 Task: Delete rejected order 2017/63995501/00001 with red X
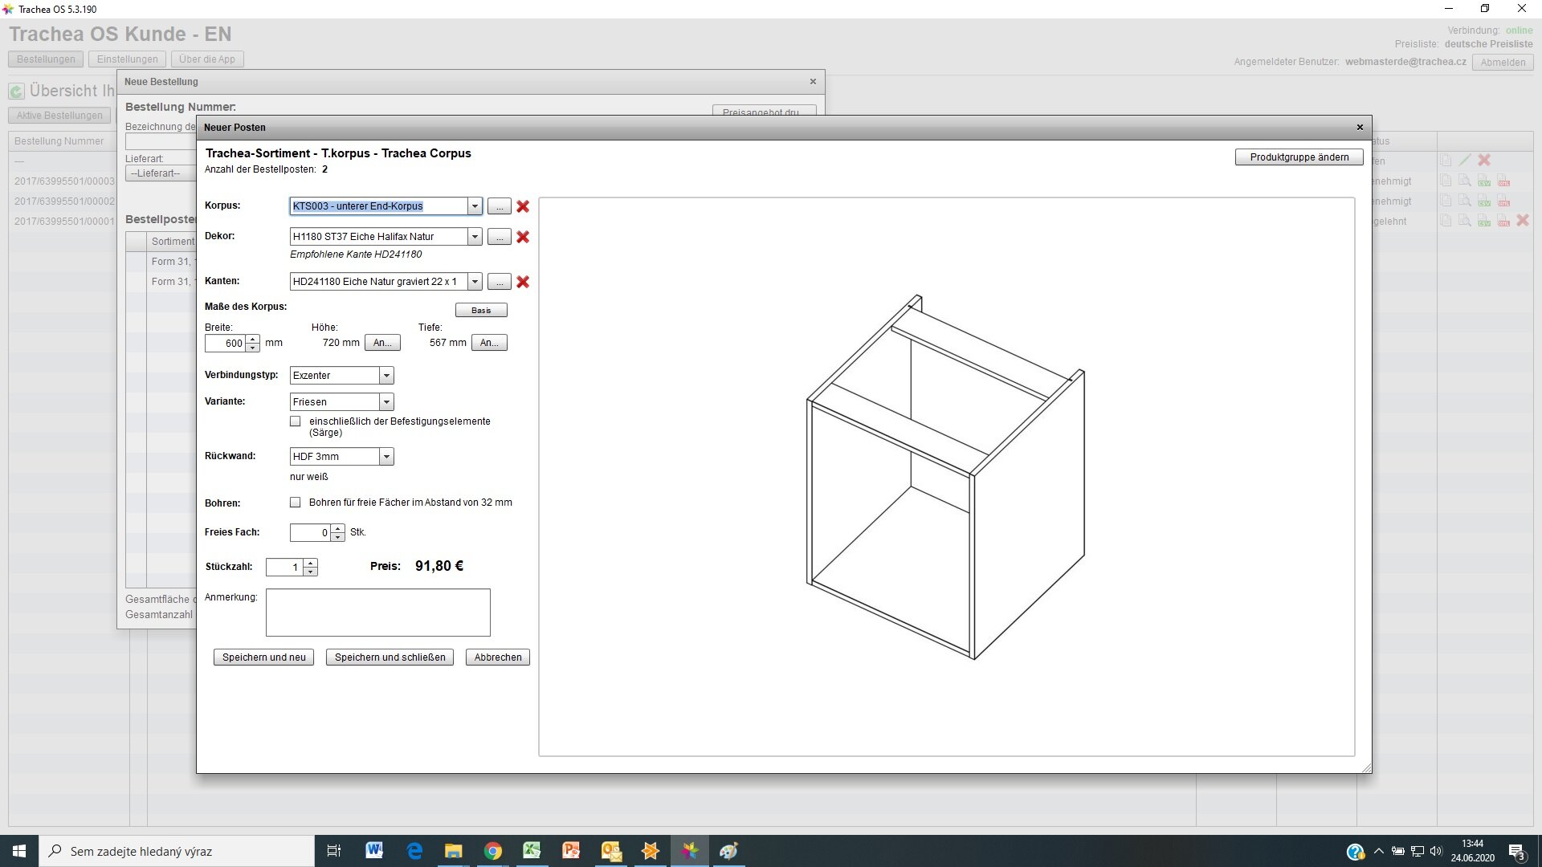coord(1523,221)
